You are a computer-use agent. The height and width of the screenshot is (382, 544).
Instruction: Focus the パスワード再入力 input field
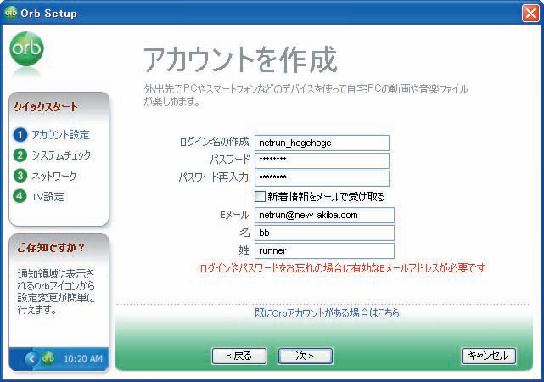point(322,178)
